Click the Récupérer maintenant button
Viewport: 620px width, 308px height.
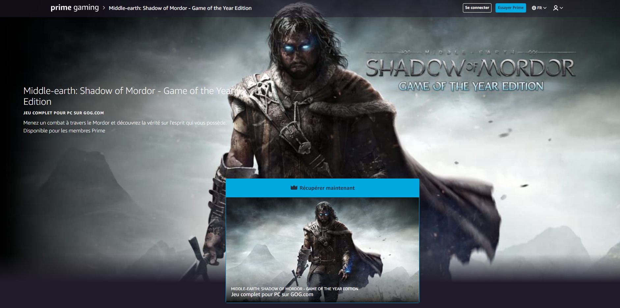pos(322,188)
